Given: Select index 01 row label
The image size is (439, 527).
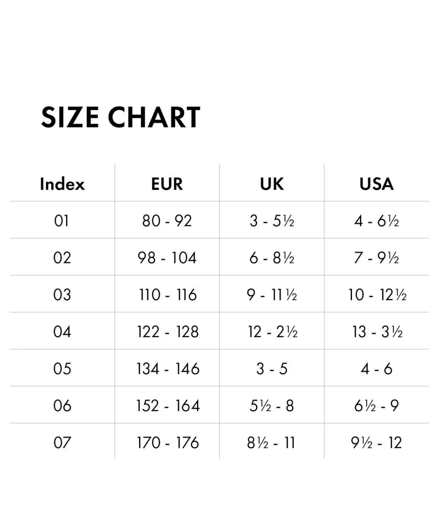Looking at the screenshot, I should pyautogui.click(x=62, y=221).
